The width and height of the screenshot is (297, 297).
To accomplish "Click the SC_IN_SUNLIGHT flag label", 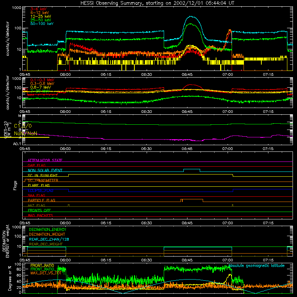I will click(43, 175).
